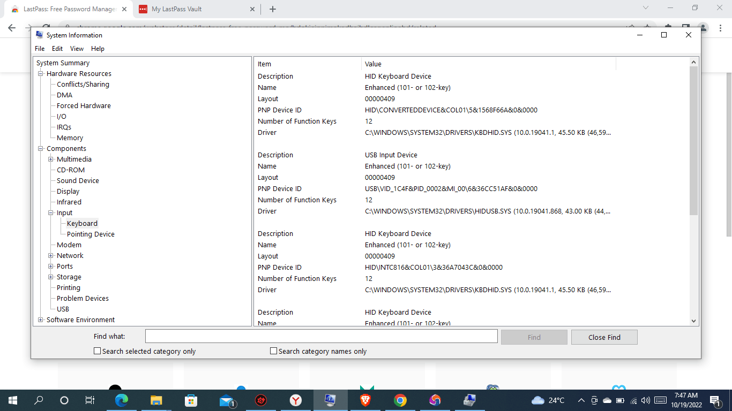Open Task View from the taskbar
The height and width of the screenshot is (411, 732).
pos(89,400)
